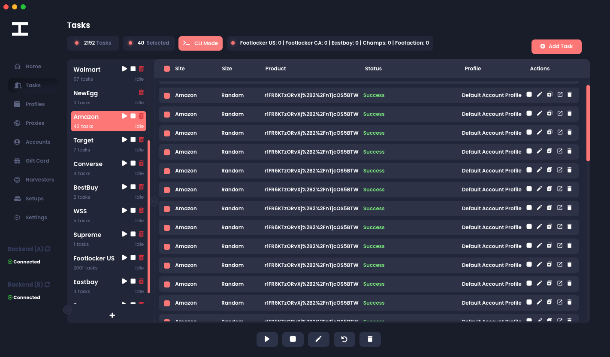Delete the NewEgg task group

point(141,92)
